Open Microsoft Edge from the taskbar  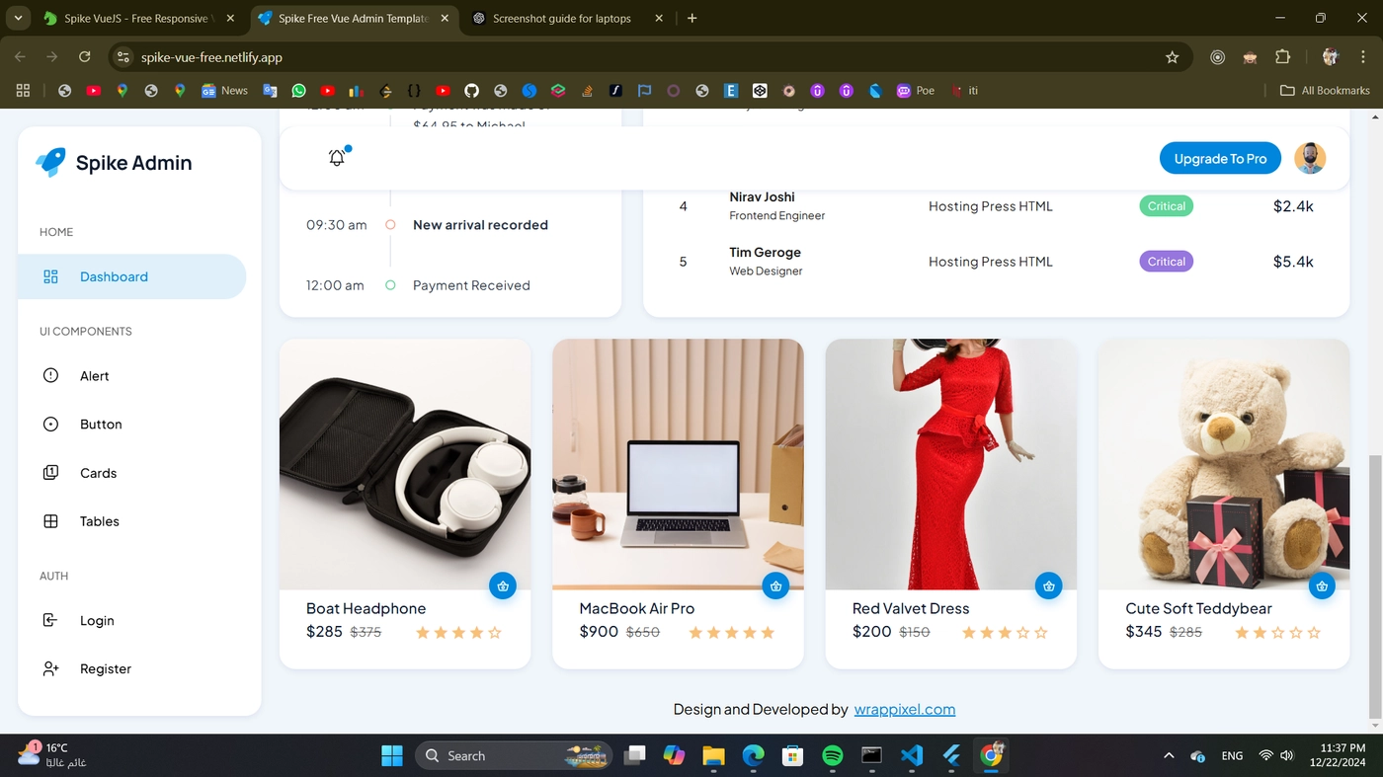click(x=753, y=755)
